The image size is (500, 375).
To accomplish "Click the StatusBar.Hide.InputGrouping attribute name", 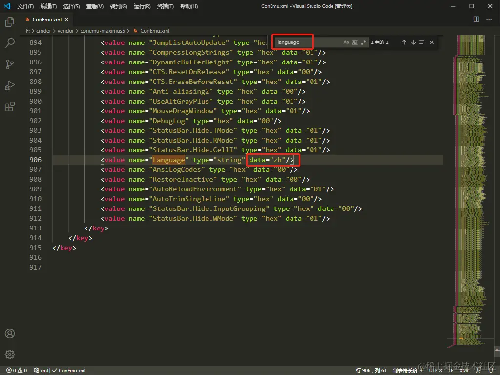I will pyautogui.click(x=209, y=208).
